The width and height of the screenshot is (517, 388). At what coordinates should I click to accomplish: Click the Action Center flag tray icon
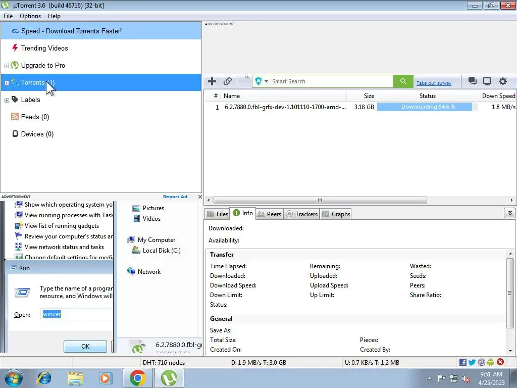[x=441, y=378]
